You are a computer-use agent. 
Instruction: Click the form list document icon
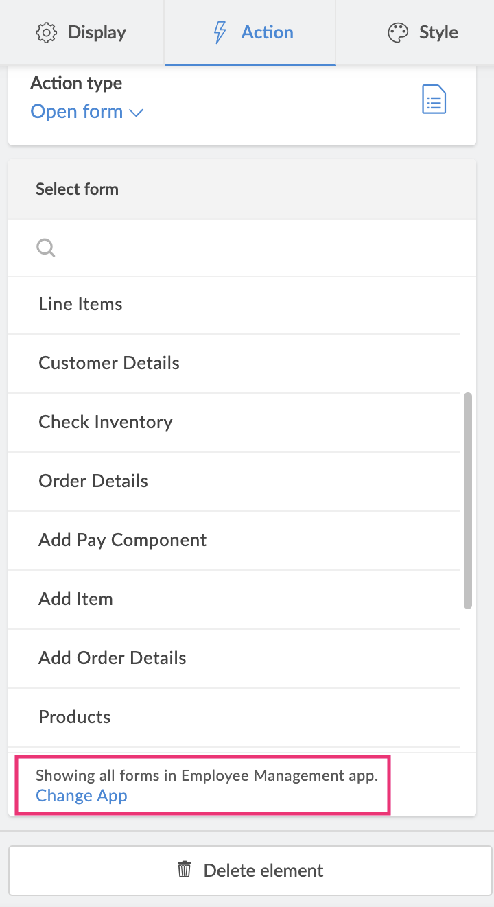coord(434,100)
